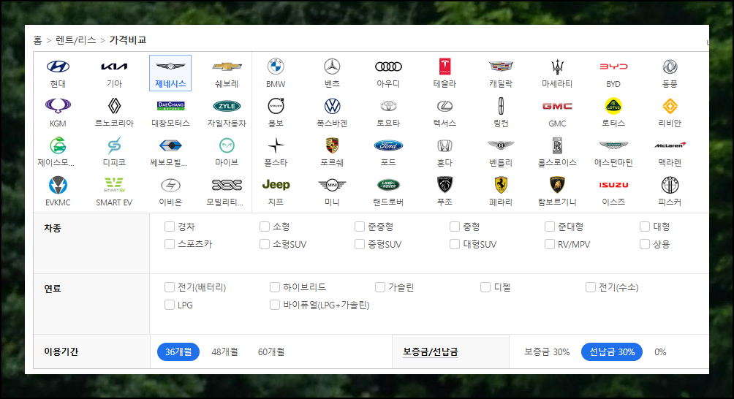This screenshot has height=399, width=734.
Task: Pick the KGM brand icon
Action: (x=58, y=106)
